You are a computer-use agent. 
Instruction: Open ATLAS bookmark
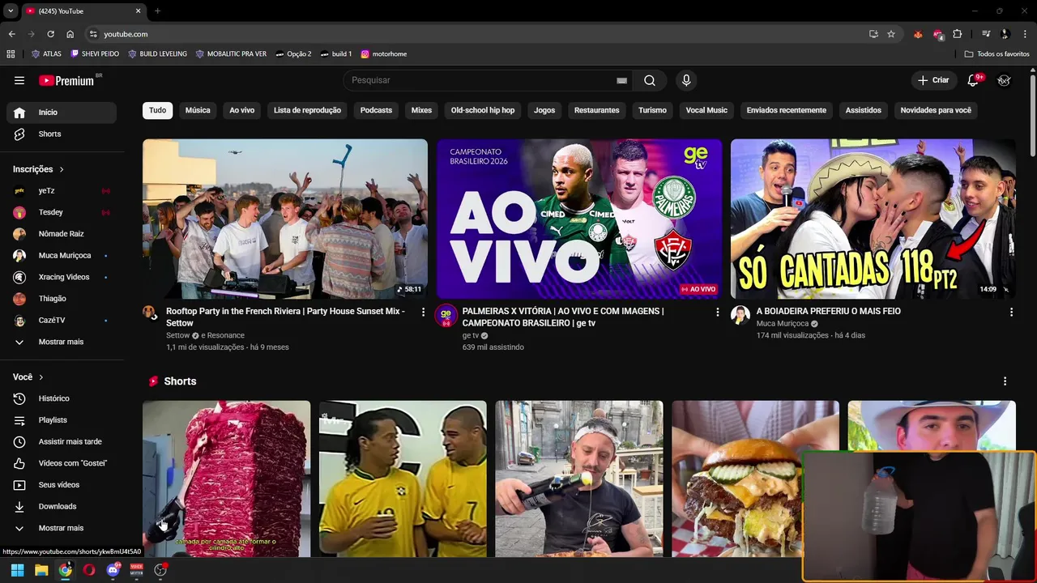(x=46, y=54)
